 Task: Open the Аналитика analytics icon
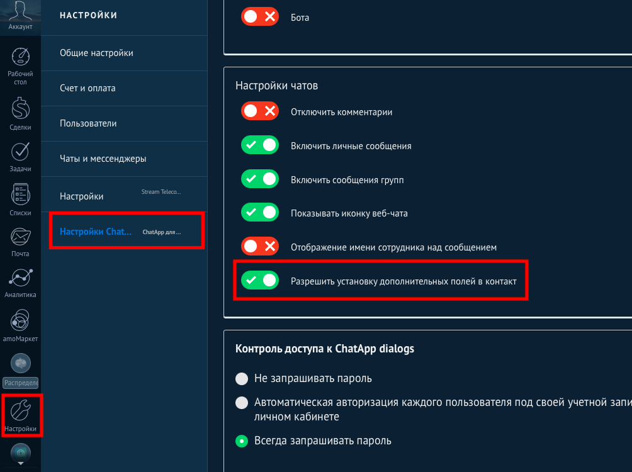click(x=21, y=278)
